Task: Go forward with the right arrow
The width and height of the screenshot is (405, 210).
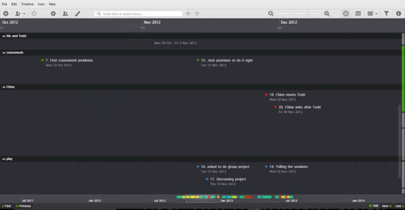Action: click(197, 13)
